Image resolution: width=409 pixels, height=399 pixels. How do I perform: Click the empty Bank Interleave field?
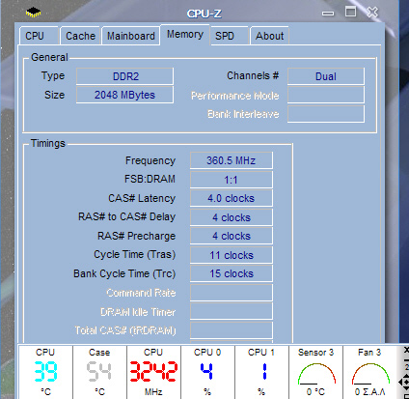coord(326,114)
